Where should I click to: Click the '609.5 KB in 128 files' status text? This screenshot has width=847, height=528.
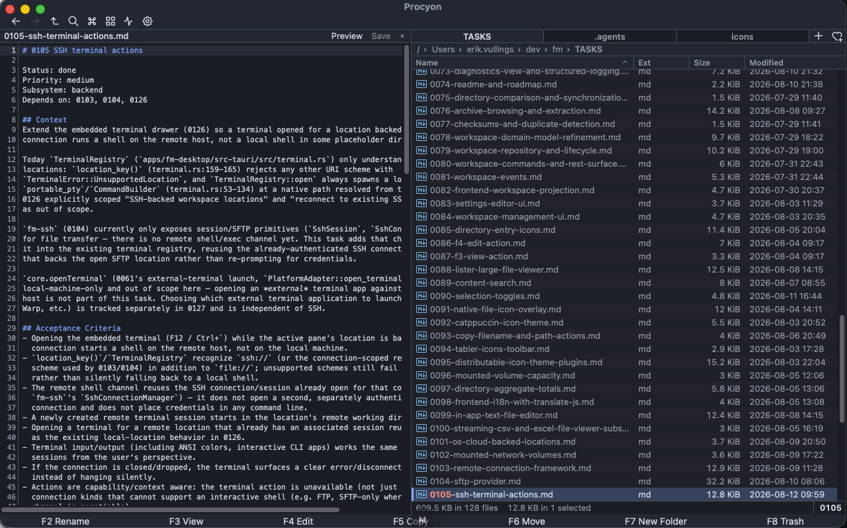[457, 507]
